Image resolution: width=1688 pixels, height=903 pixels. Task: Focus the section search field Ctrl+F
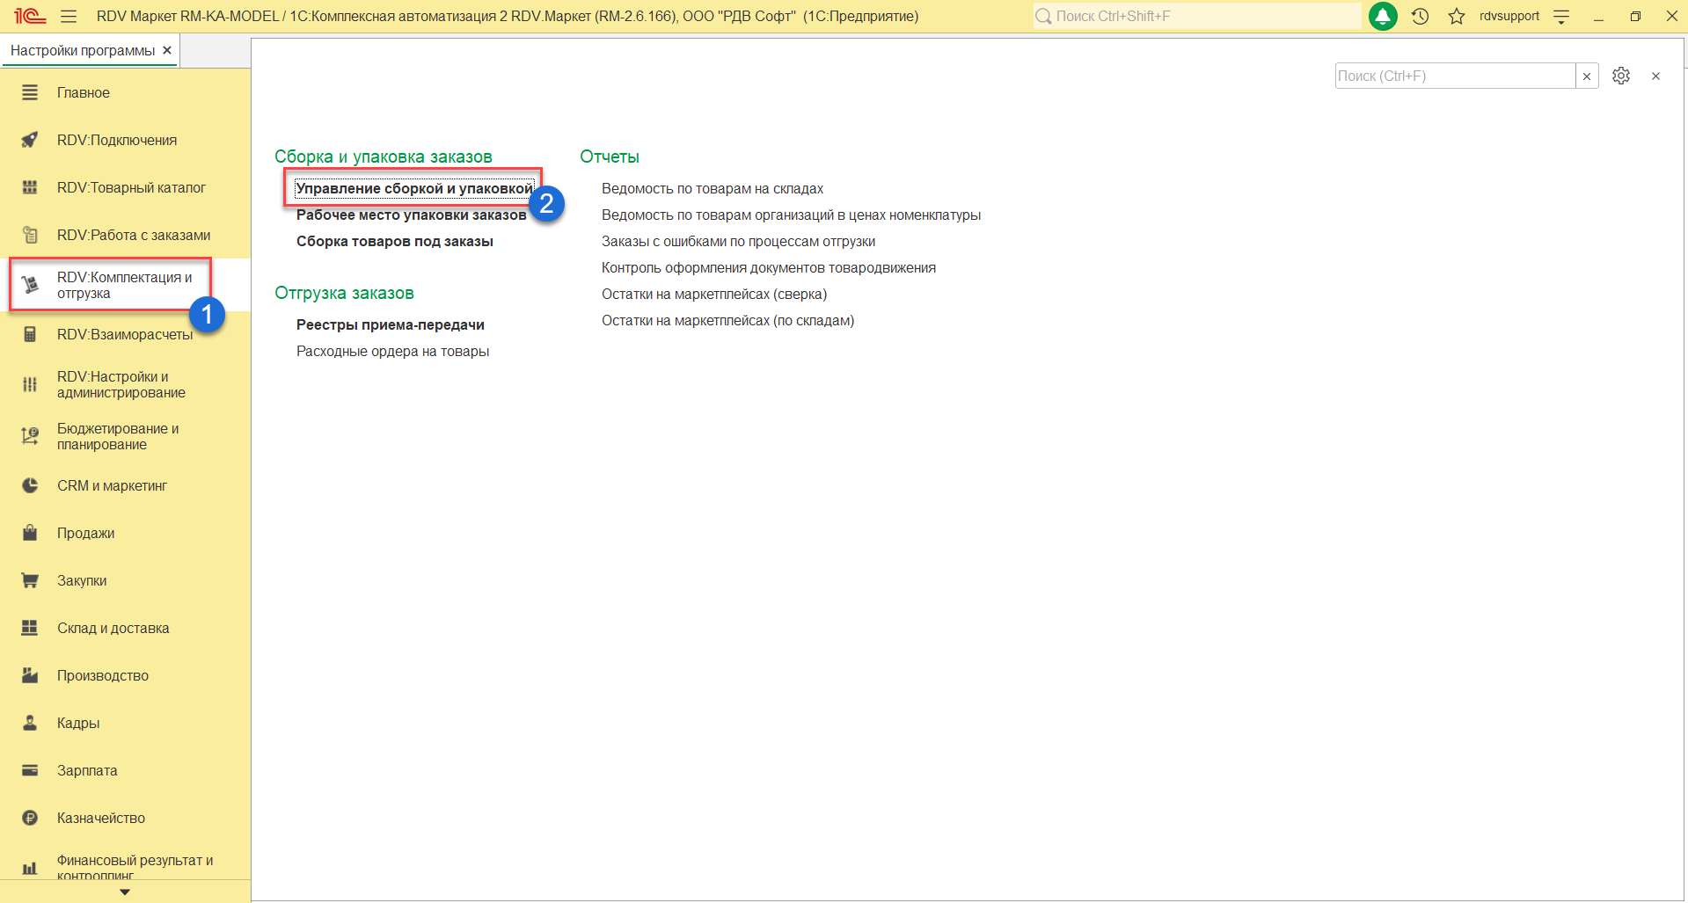[1455, 76]
